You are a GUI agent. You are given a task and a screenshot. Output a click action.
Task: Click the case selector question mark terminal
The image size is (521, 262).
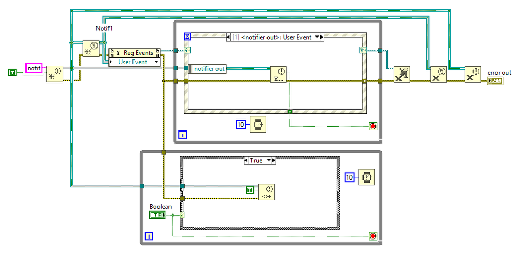182,215
